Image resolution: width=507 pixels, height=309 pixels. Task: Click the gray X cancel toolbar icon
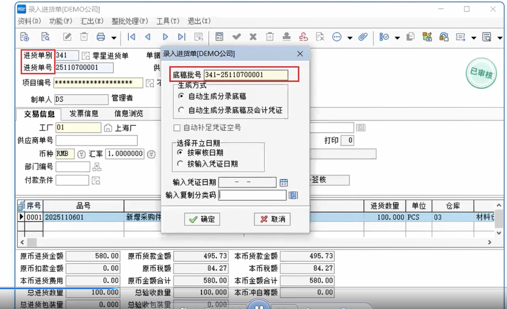click(x=253, y=37)
